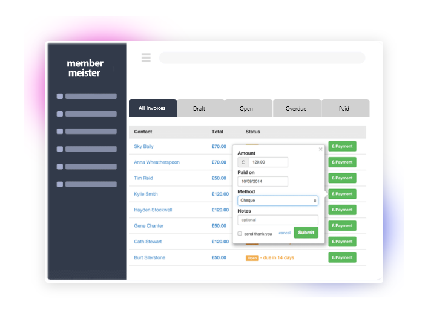
Task: Open the Method dropdown showing Cheque
Action: (278, 201)
